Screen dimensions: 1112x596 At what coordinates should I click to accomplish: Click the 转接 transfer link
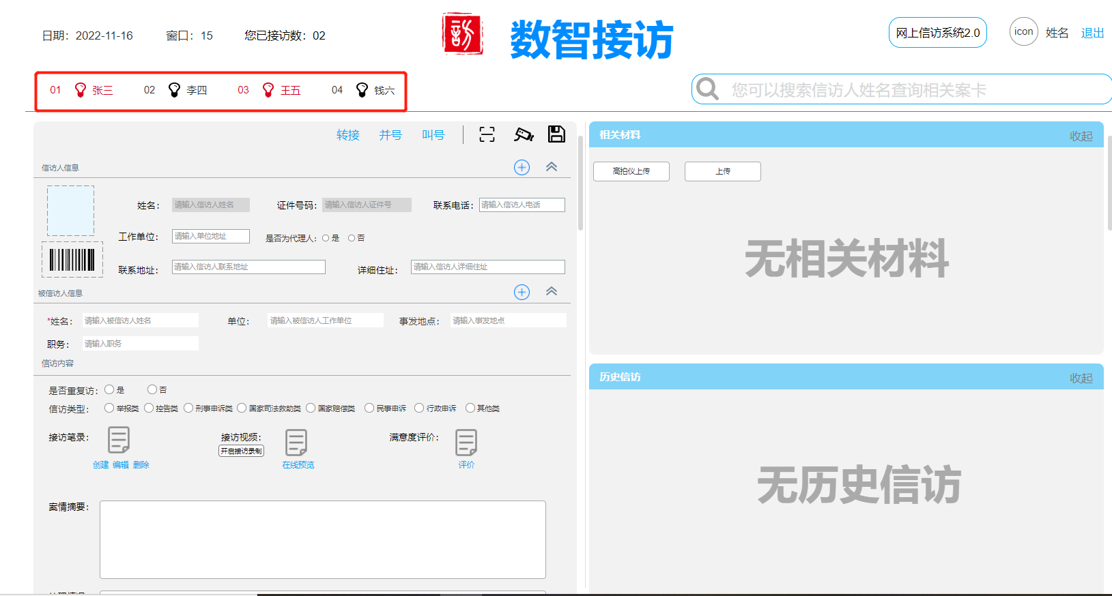tap(348, 135)
